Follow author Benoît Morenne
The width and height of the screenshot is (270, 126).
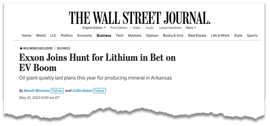(x=57, y=91)
